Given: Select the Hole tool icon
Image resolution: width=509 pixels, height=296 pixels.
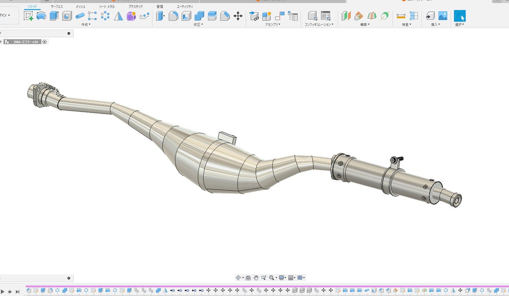Looking at the screenshot, I should tap(67, 16).
